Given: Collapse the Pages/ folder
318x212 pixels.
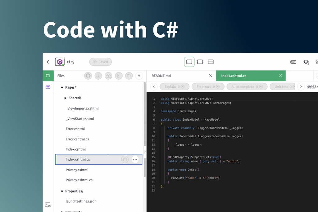Looking at the screenshot, I should [62, 88].
